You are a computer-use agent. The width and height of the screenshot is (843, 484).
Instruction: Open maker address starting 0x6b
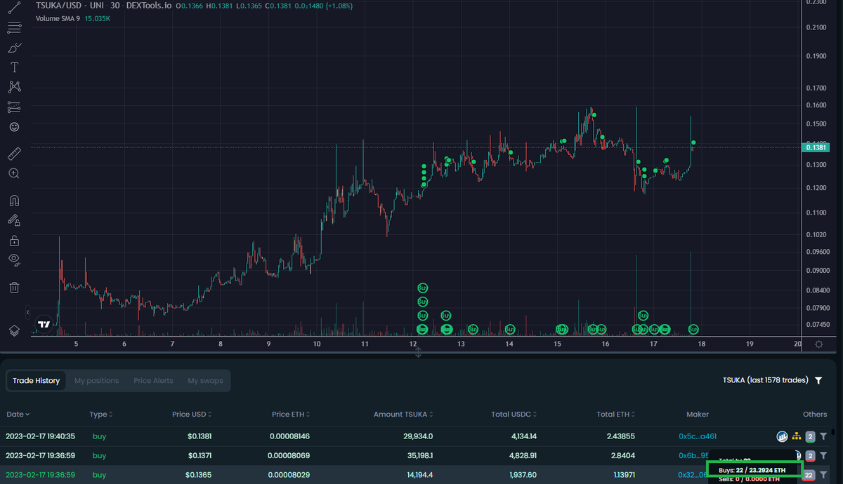694,456
